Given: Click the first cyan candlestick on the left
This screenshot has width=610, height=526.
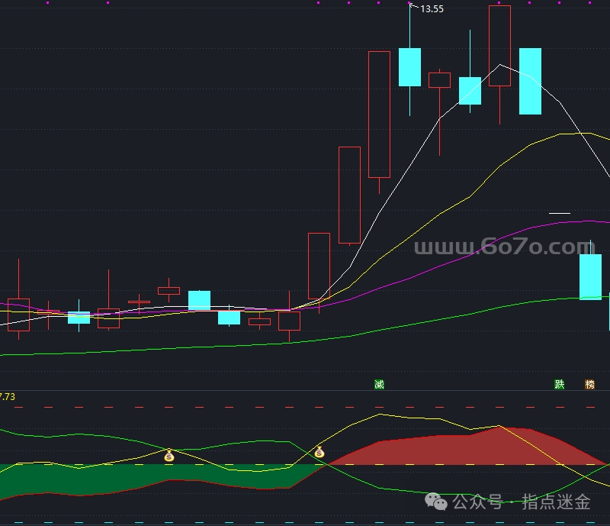Looking at the screenshot, I should (79, 317).
